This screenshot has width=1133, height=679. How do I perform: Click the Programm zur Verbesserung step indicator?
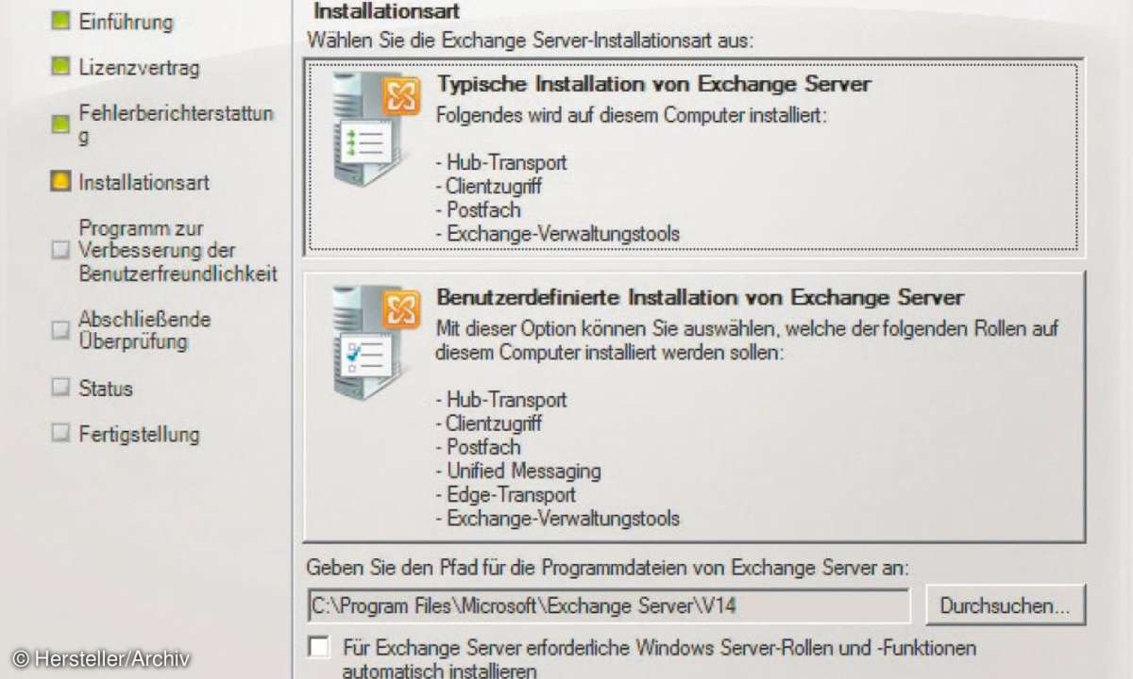pos(60,251)
